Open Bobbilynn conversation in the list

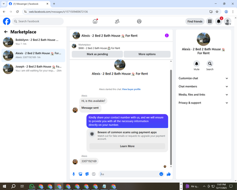pyautogui.click(x=33, y=42)
